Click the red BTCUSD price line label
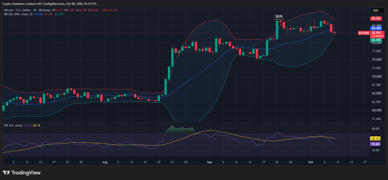Screen dimensions: 388x180 [364, 33]
